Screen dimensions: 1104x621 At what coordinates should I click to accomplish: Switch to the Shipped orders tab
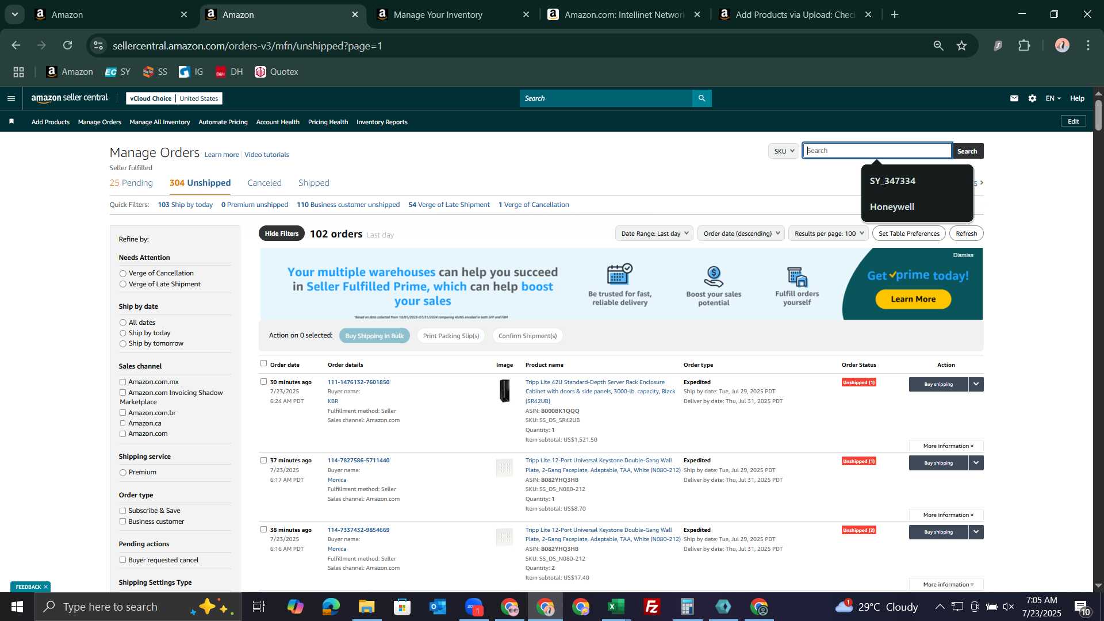(314, 183)
